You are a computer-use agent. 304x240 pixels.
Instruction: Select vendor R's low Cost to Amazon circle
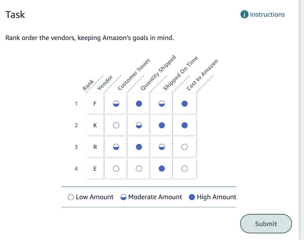[184, 147]
